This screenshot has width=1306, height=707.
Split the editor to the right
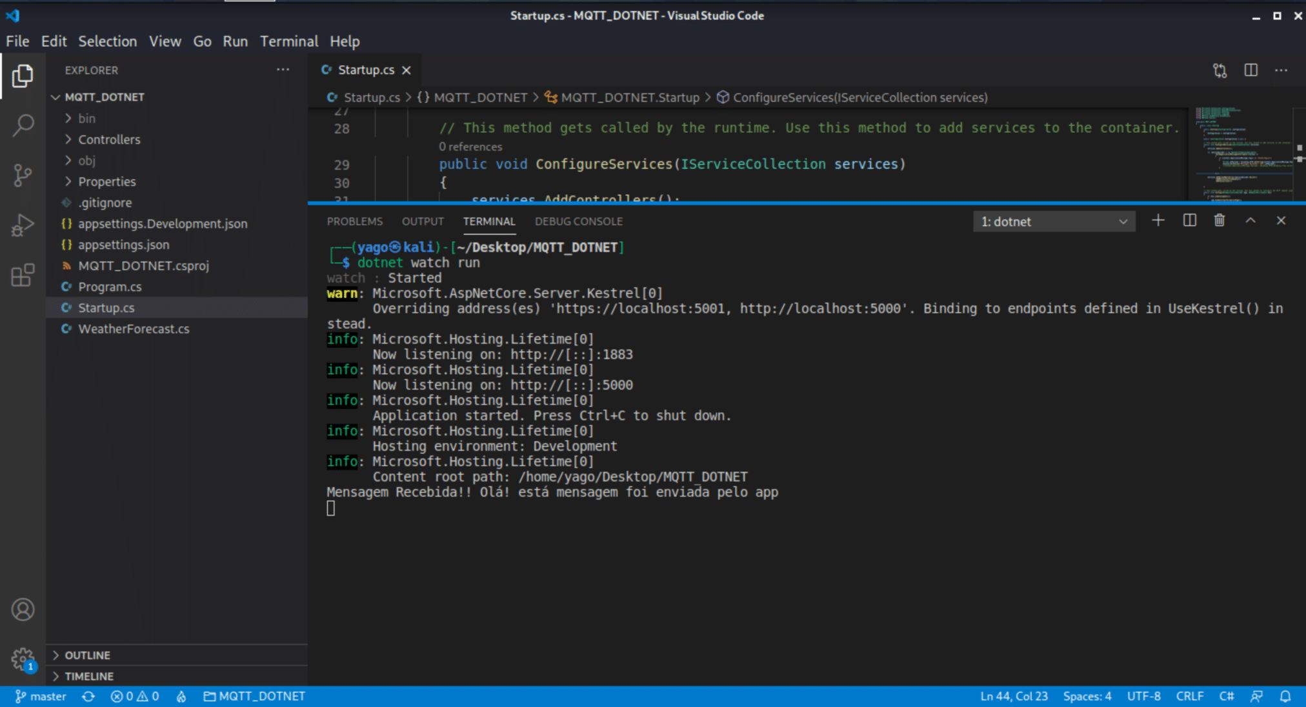coord(1251,70)
